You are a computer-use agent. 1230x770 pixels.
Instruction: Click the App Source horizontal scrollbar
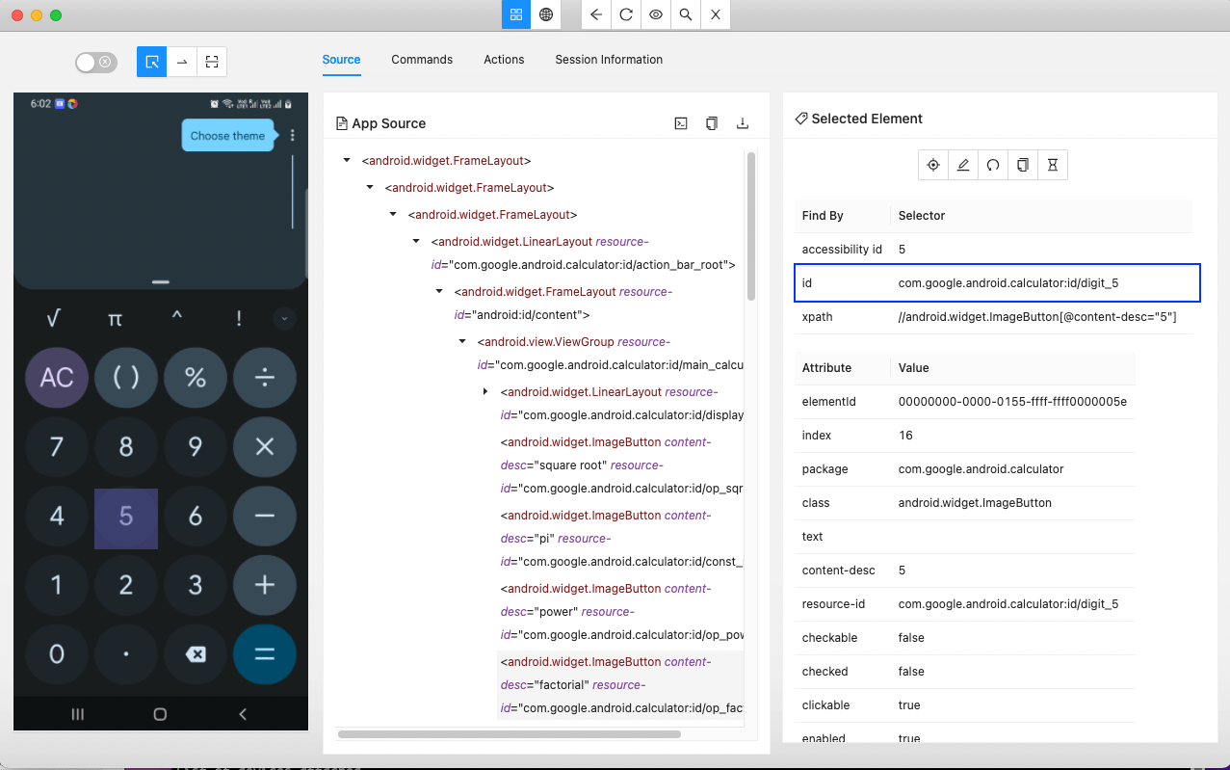point(509,734)
